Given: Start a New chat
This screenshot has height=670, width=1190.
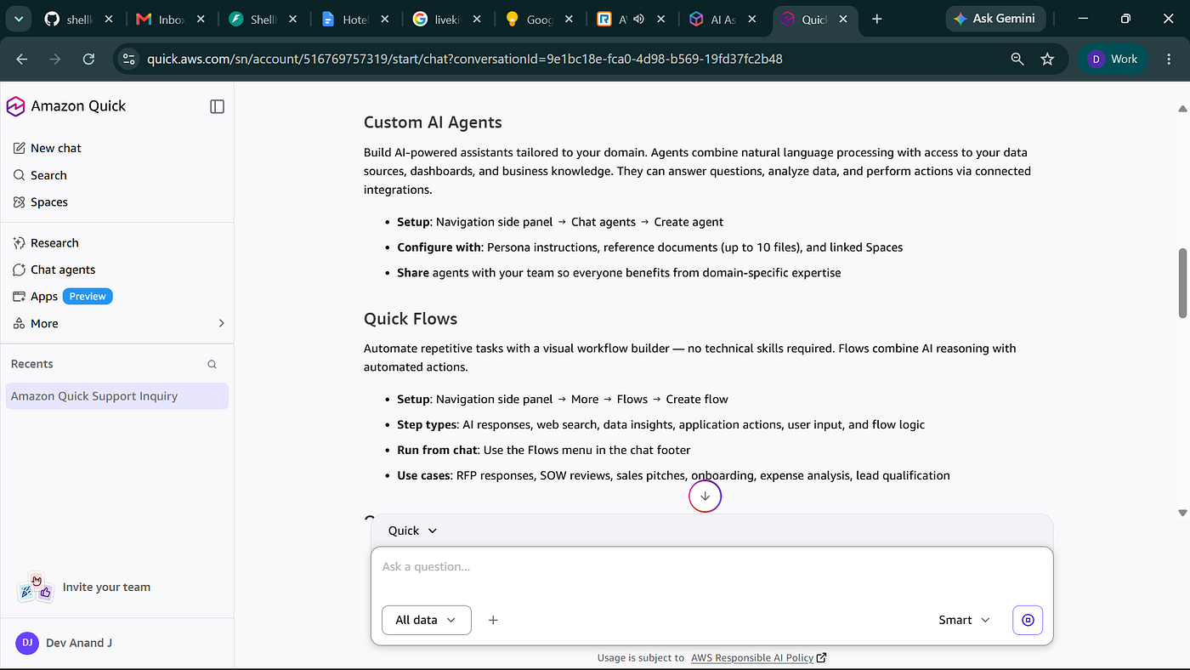Looking at the screenshot, I should pos(48,148).
